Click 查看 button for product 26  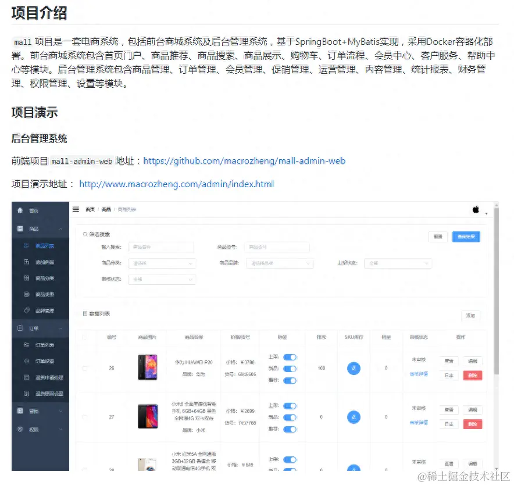coord(449,361)
